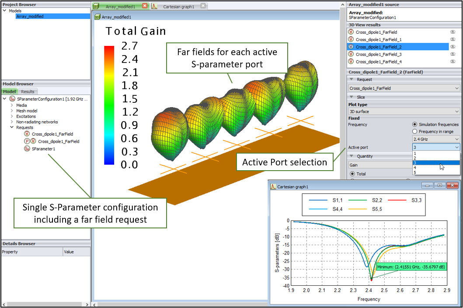The width and height of the screenshot is (463, 308).
Task: Click the far field icon next to Cross_dipole1_FarField_4
Action: [351, 62]
